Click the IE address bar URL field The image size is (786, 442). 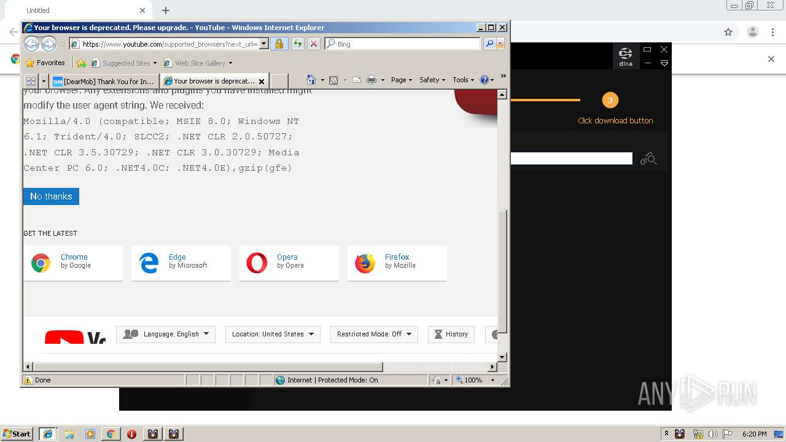165,44
